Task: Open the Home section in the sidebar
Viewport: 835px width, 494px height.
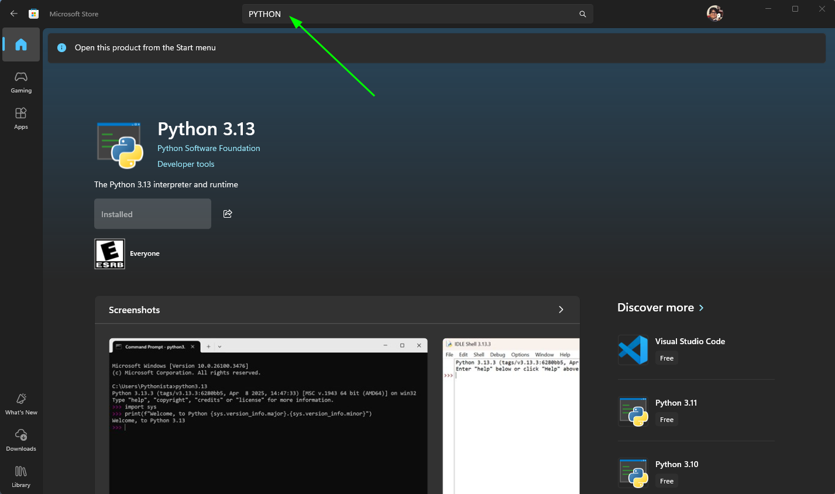Action: coord(21,44)
